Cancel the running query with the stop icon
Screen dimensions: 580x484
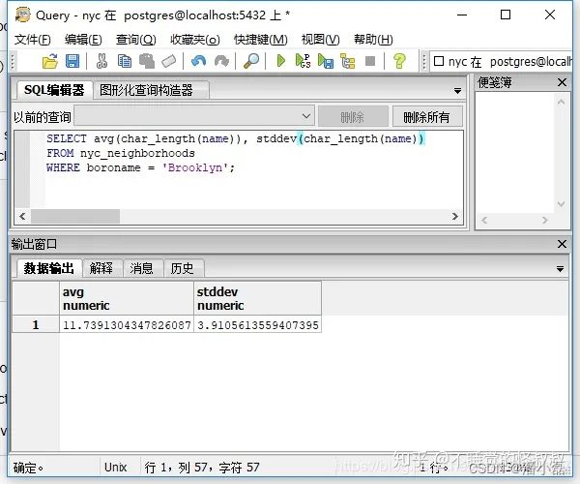pos(370,61)
